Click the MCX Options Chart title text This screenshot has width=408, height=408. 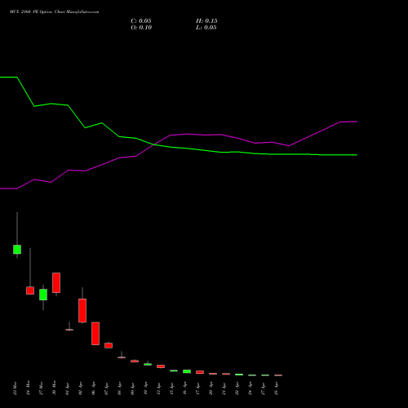click(x=55, y=11)
